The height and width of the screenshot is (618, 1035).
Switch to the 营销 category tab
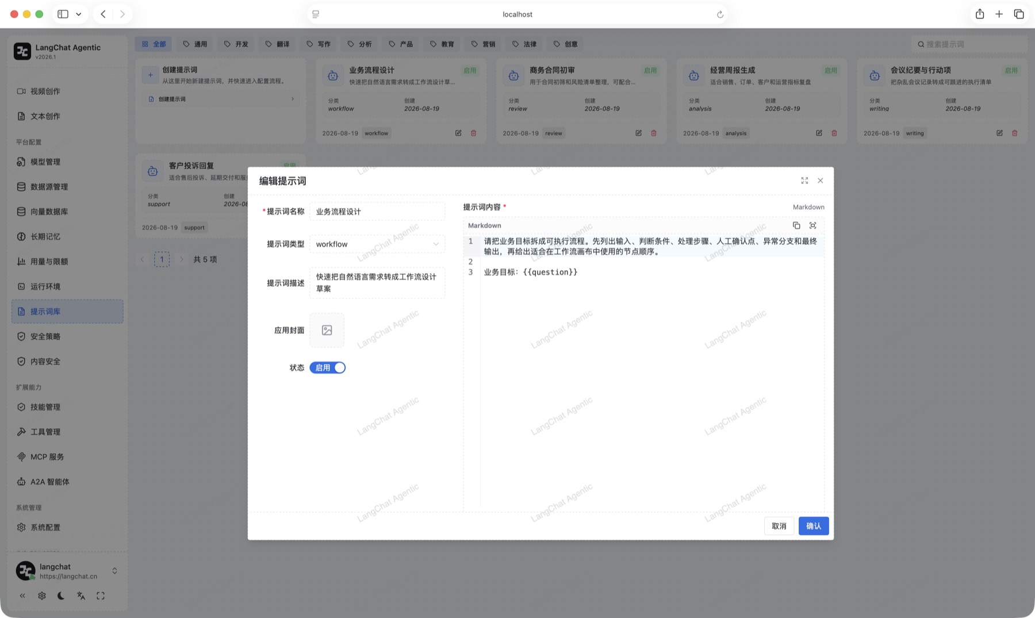click(483, 44)
